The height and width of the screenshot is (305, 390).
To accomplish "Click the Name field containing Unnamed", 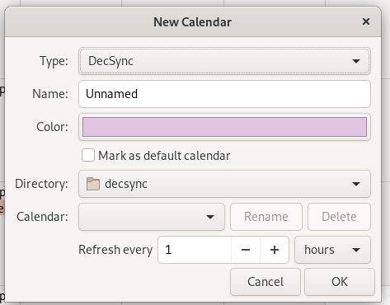I will 224,94.
